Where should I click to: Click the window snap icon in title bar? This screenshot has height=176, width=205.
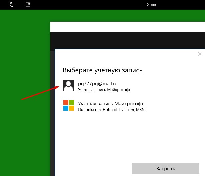(x=28, y=5)
